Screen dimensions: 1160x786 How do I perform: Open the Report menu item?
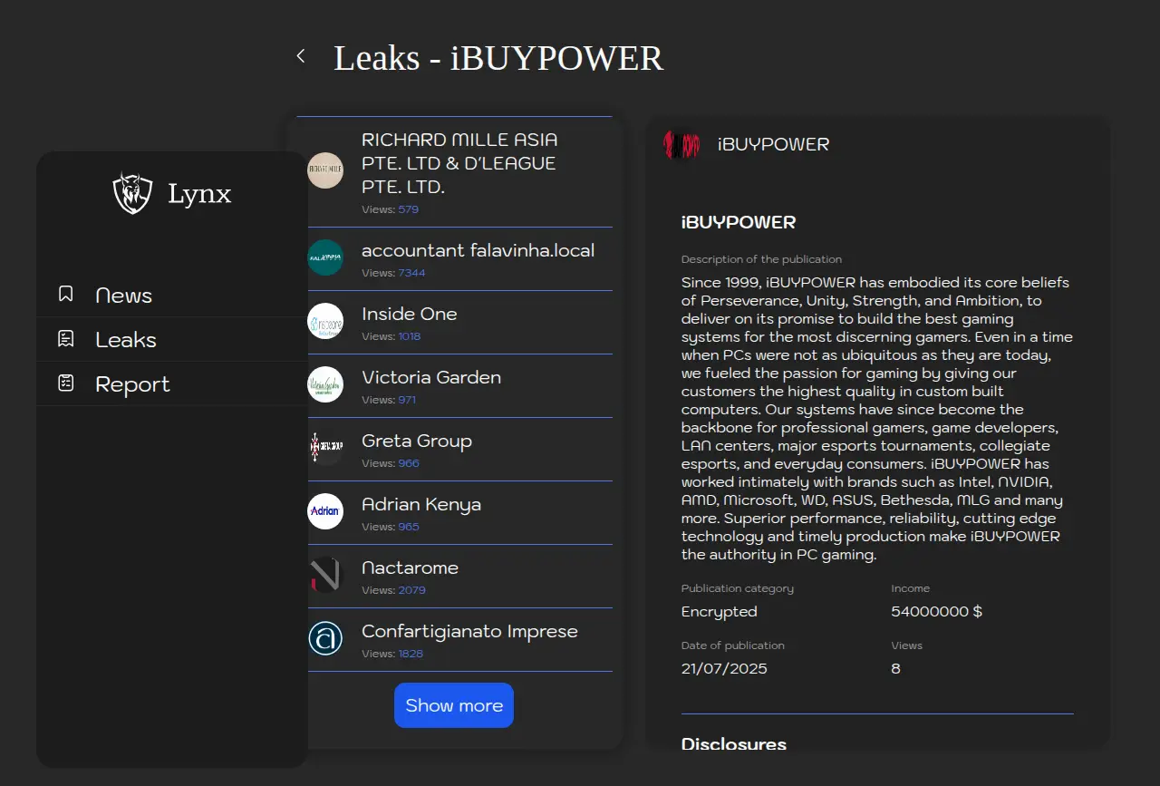[132, 384]
